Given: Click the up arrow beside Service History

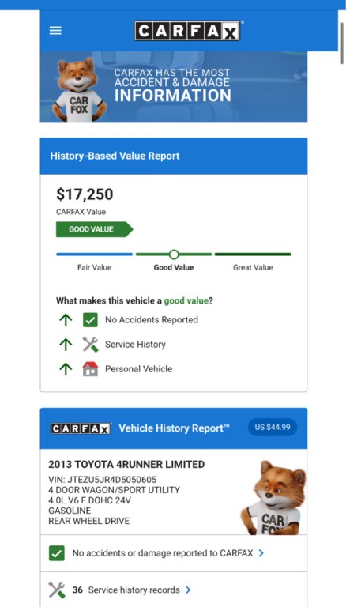Looking at the screenshot, I should (x=66, y=345).
